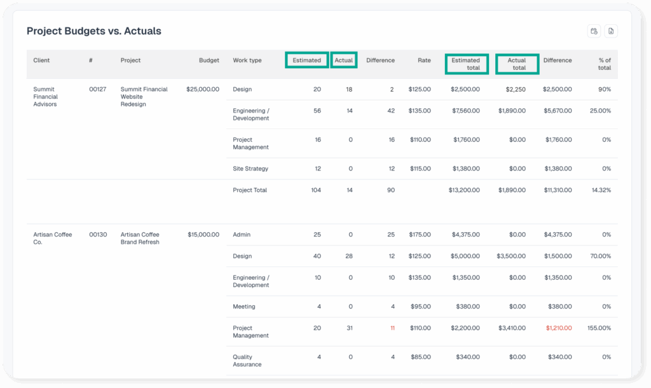Screen dimensions: 651x388
Task: Open the Artisan Coffee Co. client
Action: (52, 238)
